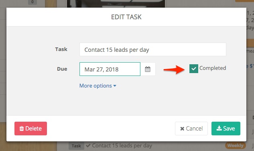Click the 0 count badge at top left
The height and width of the screenshot is (151, 254).
(32, 2)
